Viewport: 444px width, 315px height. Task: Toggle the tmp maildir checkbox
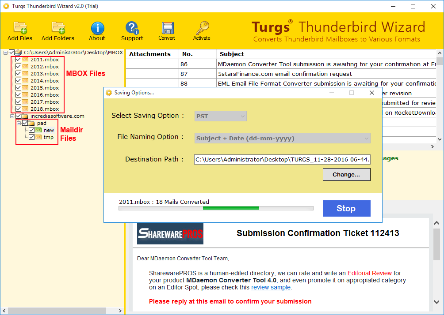31,137
